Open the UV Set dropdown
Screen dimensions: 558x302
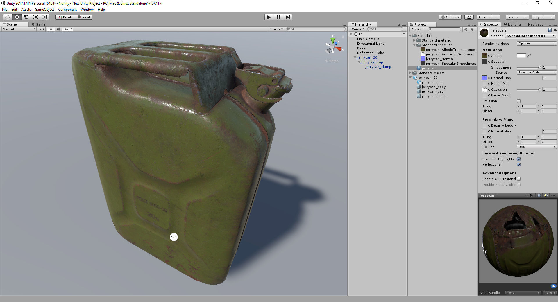(536, 147)
